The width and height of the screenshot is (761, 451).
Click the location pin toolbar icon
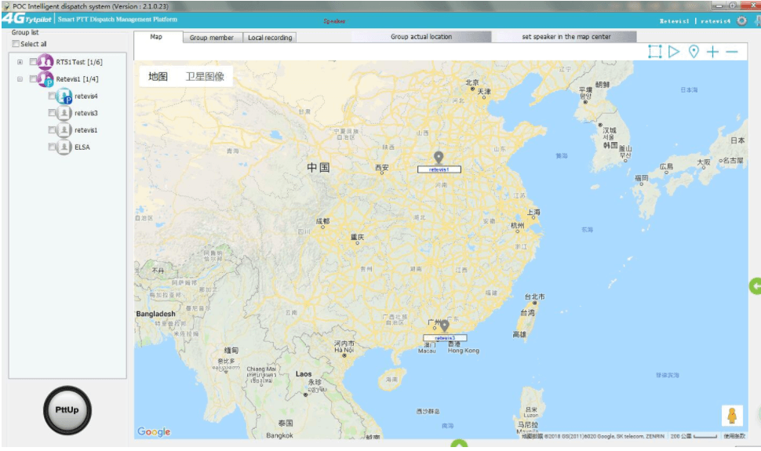pos(694,52)
